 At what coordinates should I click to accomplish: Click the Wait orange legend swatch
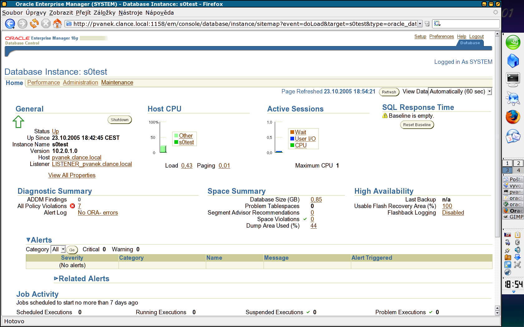(292, 132)
